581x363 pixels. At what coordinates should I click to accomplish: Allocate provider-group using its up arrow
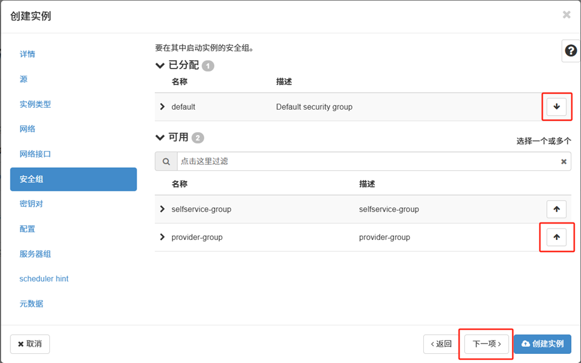[x=557, y=237]
